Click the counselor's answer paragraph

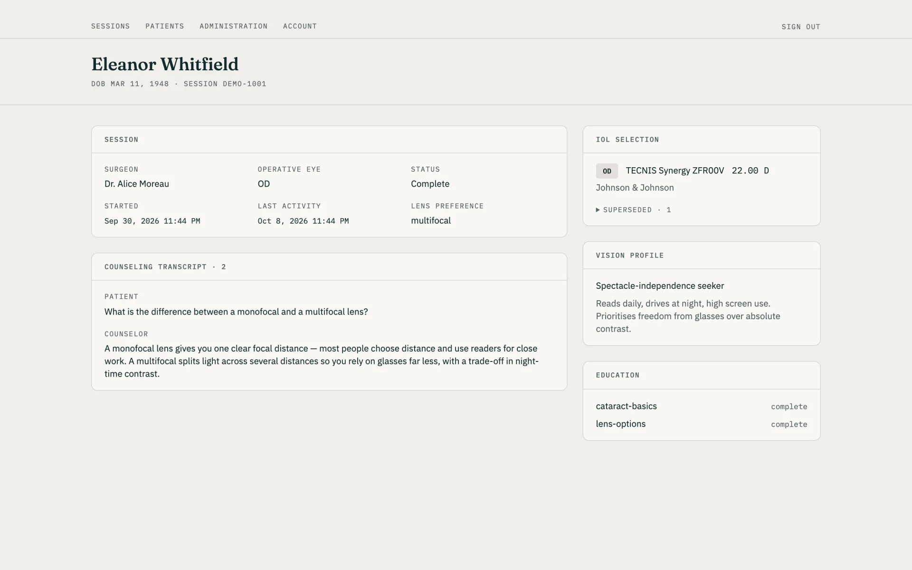322,361
